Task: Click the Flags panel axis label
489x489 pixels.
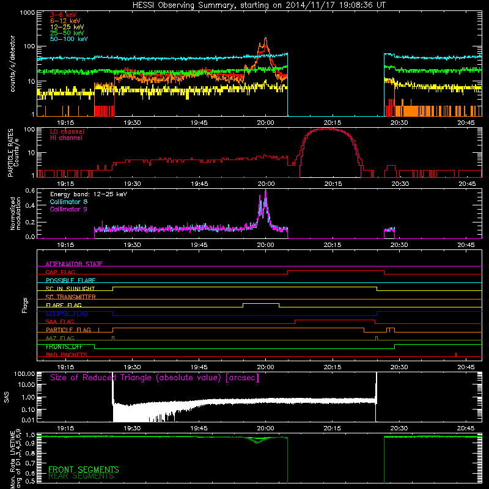Action: (x=25, y=305)
